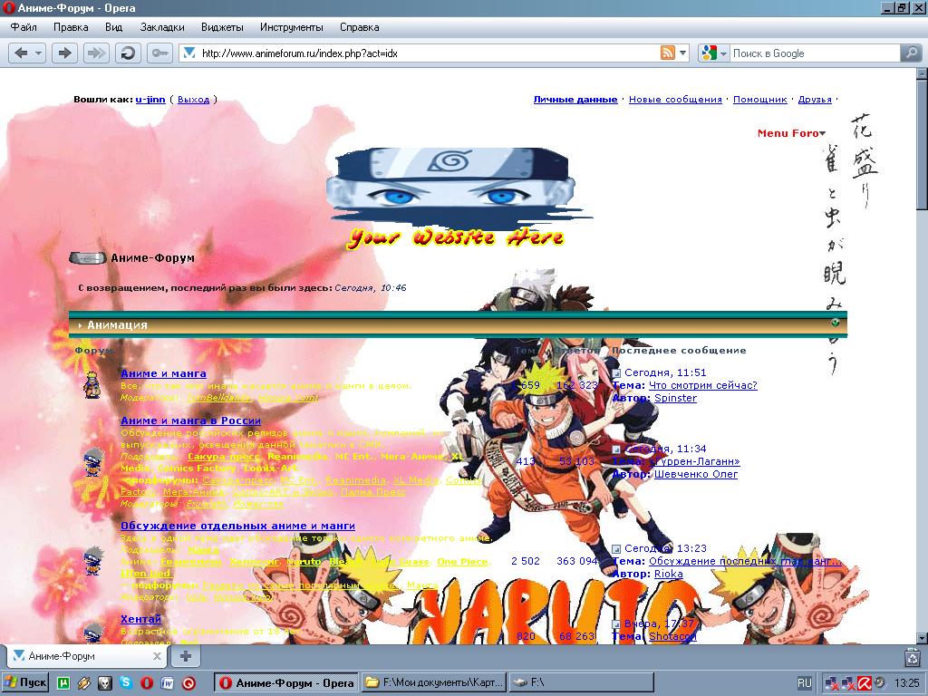View Новые сообщения link
Viewport: 928px width, 696px height.
coord(675,100)
